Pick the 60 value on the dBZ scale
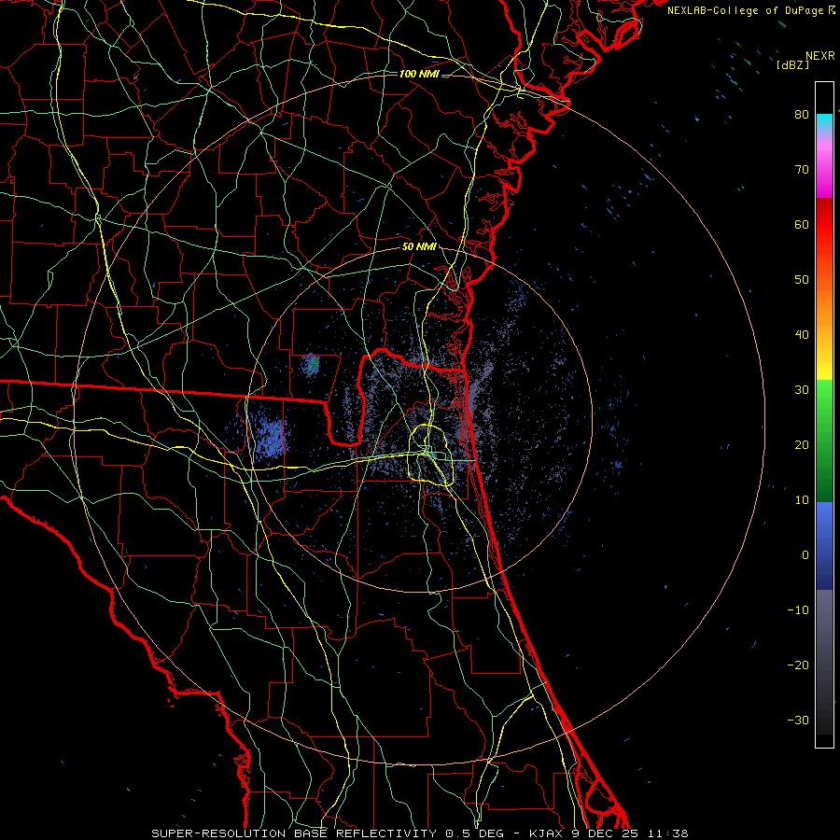 point(802,225)
